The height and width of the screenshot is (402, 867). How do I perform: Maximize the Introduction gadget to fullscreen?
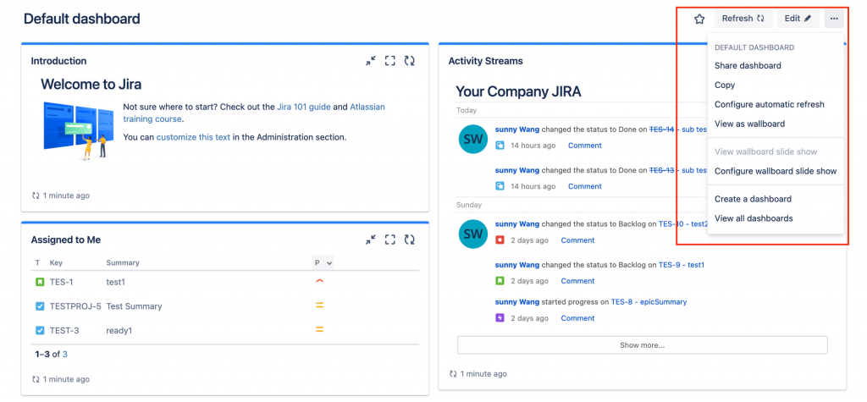[x=390, y=61]
